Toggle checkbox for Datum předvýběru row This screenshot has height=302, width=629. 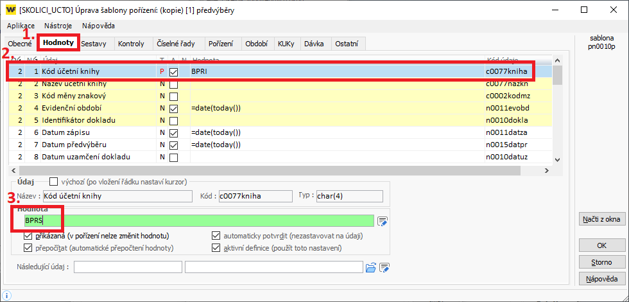tap(174, 145)
